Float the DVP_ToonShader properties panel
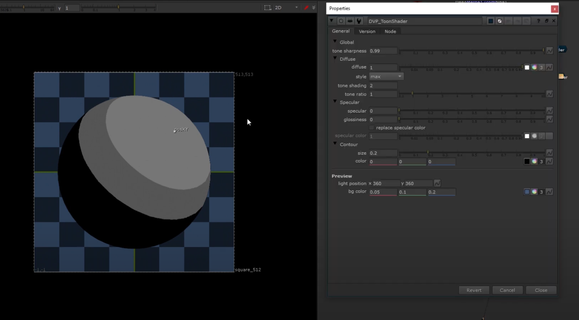 546,21
